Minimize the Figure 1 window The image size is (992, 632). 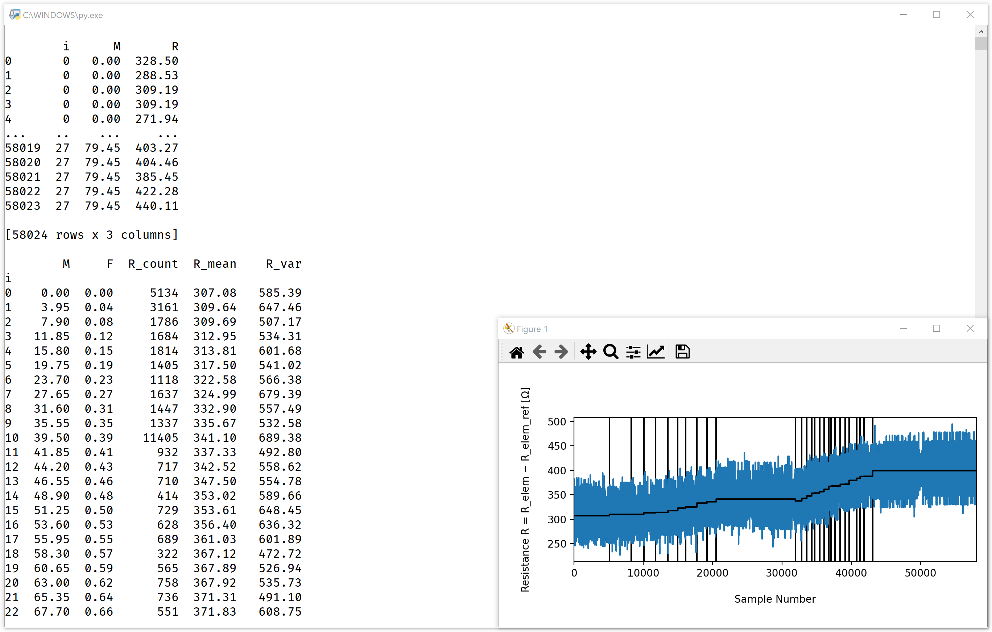[x=903, y=329]
